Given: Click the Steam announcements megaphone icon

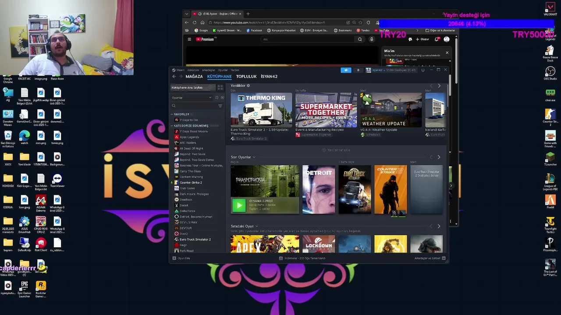Looking at the screenshot, I should tap(346, 70).
